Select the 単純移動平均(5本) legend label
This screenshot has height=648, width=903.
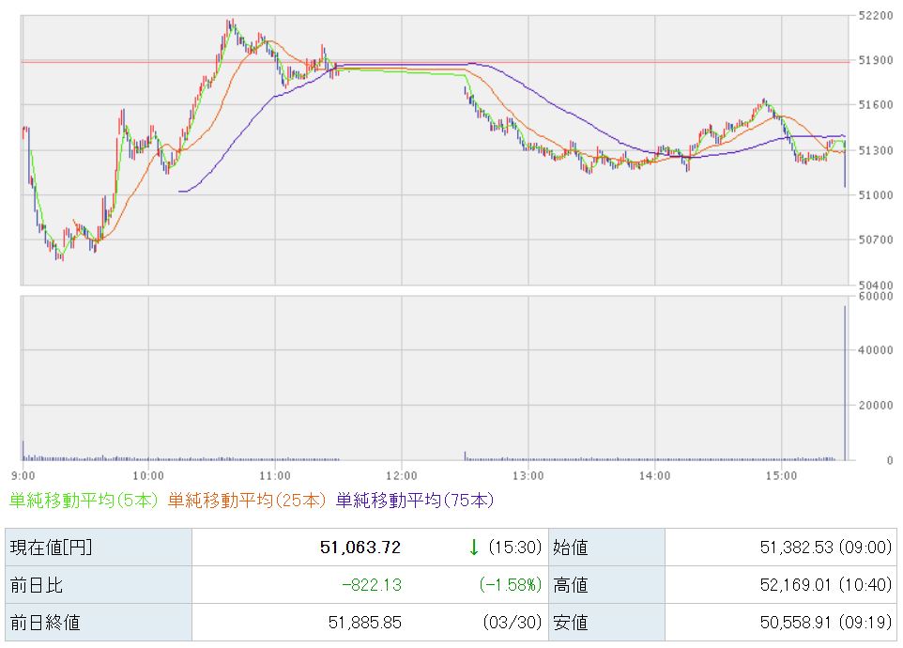[x=84, y=501]
